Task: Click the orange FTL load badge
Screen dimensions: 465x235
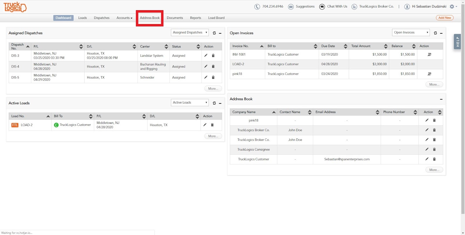Action: (15, 125)
